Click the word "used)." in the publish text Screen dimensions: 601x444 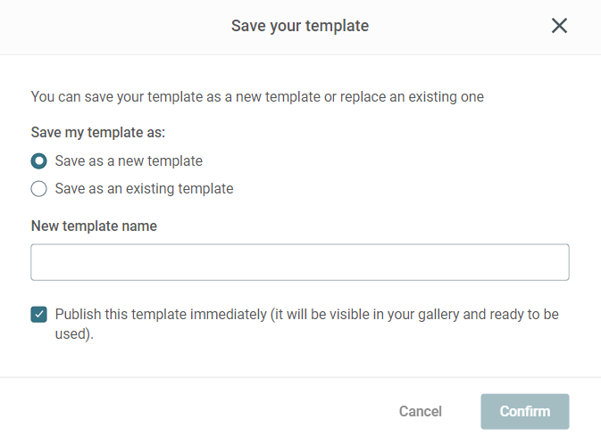click(74, 335)
